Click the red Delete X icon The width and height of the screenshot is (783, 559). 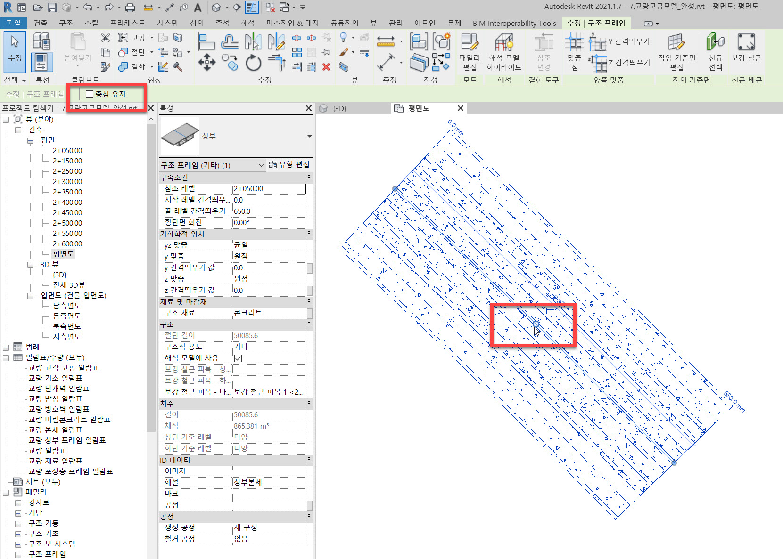(x=326, y=67)
